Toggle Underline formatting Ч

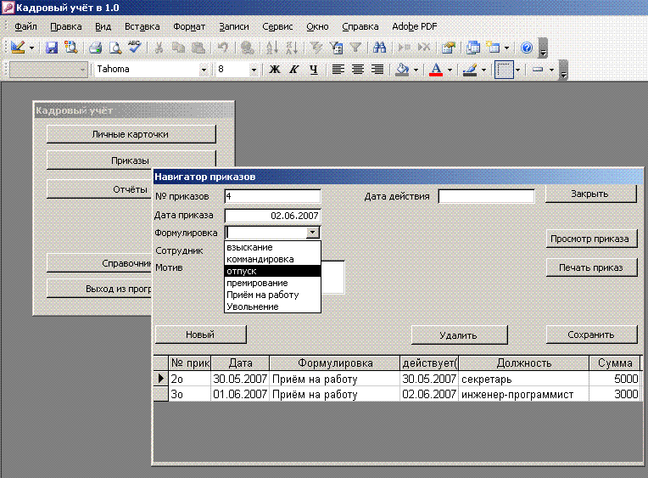pos(314,69)
